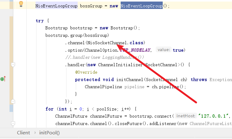Click the Bootstrap class name in declaration
This screenshot has width=232, height=139.
[x=57, y=28]
